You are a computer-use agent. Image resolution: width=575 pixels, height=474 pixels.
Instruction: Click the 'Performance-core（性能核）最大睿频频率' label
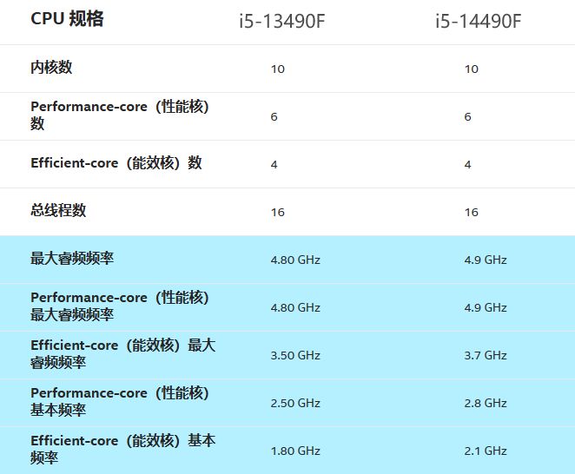coord(120,306)
